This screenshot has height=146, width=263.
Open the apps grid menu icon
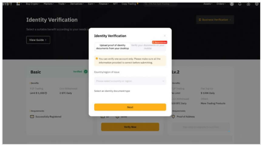tap(18, 4)
